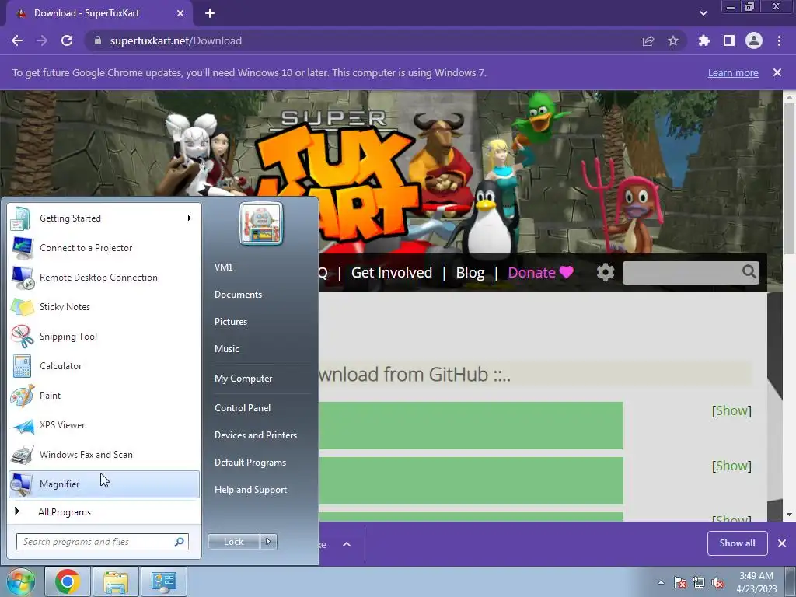The image size is (796, 597).
Task: Open shutdown options arrow beside Lock
Action: (268, 542)
